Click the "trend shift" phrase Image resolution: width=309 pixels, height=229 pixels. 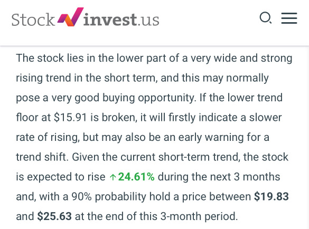(x=42, y=157)
